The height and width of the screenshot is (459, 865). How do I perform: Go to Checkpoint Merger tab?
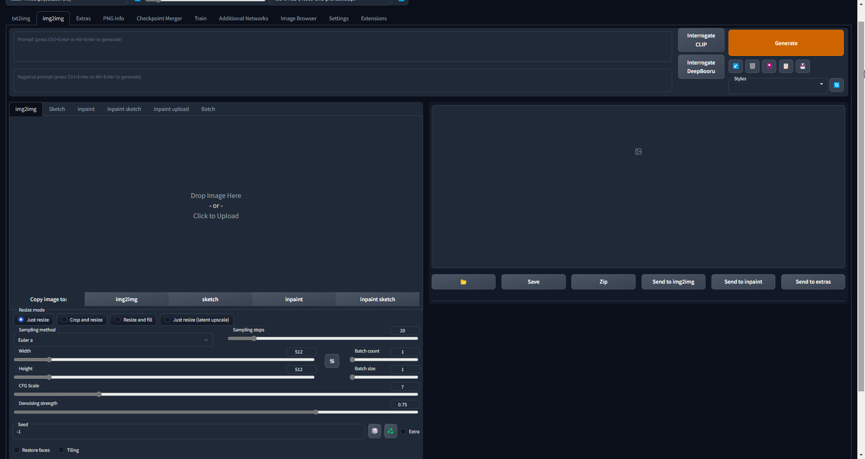click(159, 18)
